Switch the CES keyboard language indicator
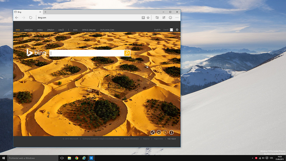 (x=271, y=158)
